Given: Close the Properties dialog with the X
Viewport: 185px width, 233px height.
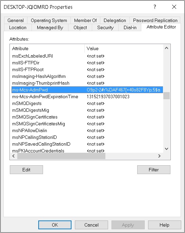Looking at the screenshot, I should (174, 7).
